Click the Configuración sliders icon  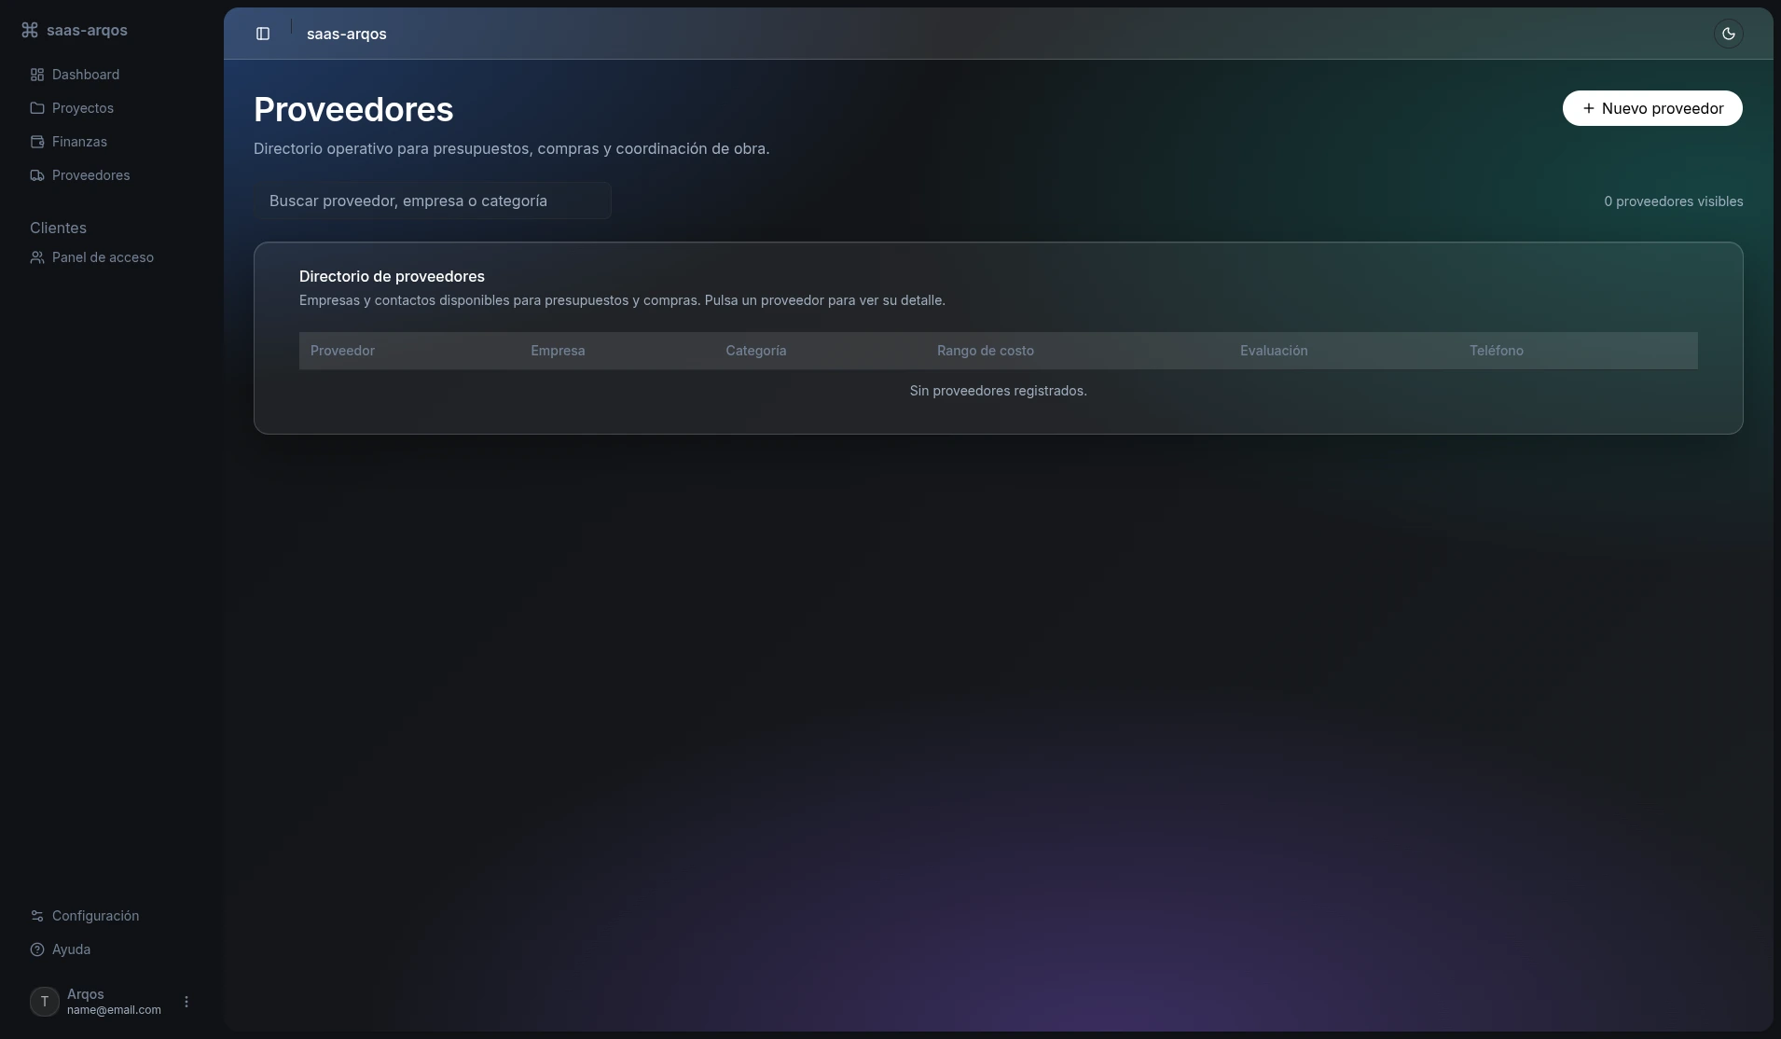[37, 916]
